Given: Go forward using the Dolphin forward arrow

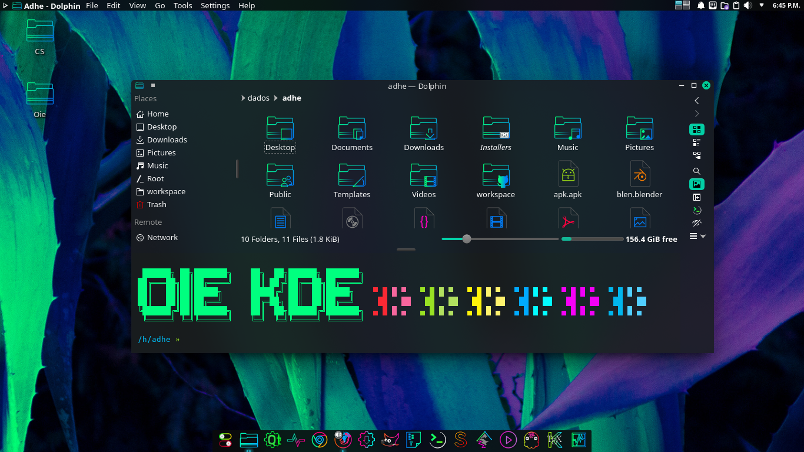Looking at the screenshot, I should 697,114.
